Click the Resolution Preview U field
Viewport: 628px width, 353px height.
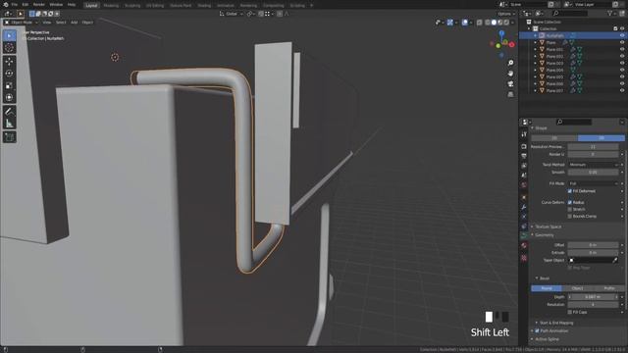(x=593, y=147)
